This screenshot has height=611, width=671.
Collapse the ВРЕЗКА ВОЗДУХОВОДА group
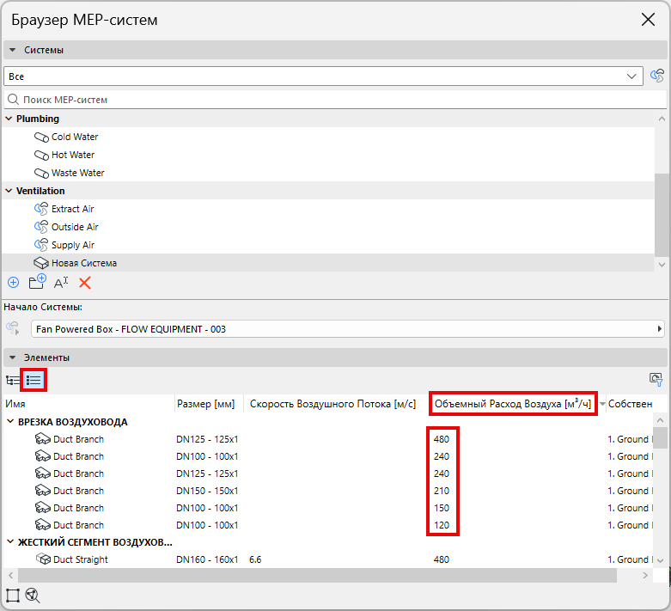tap(10, 422)
